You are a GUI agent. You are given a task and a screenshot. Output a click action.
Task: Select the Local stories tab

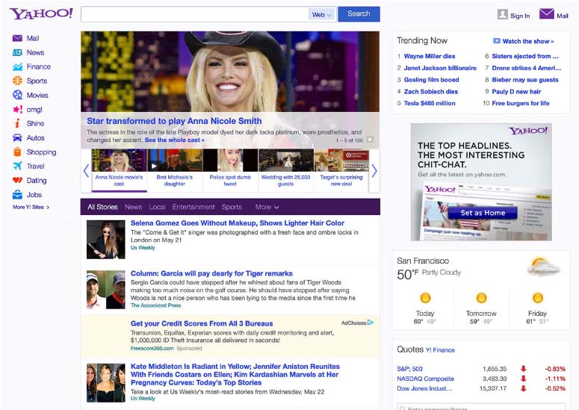click(157, 207)
